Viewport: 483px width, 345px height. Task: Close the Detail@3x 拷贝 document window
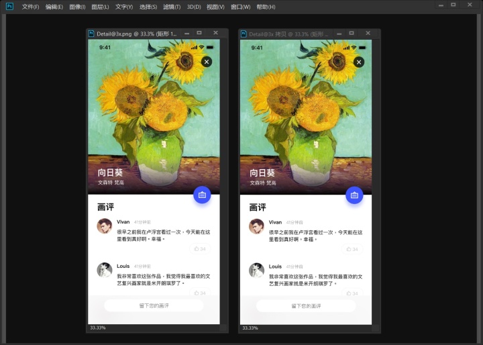[x=368, y=33]
